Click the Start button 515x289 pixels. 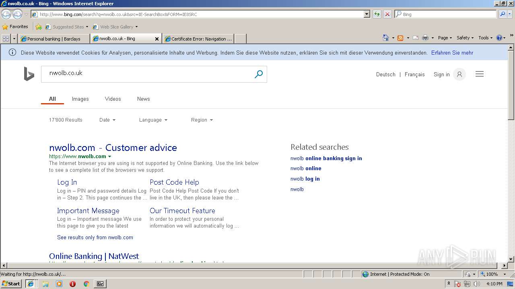click(11, 284)
